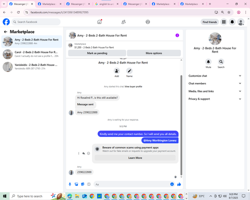
Task: Click the 'Amy 2398222888' message bubble
Action: click(87, 112)
